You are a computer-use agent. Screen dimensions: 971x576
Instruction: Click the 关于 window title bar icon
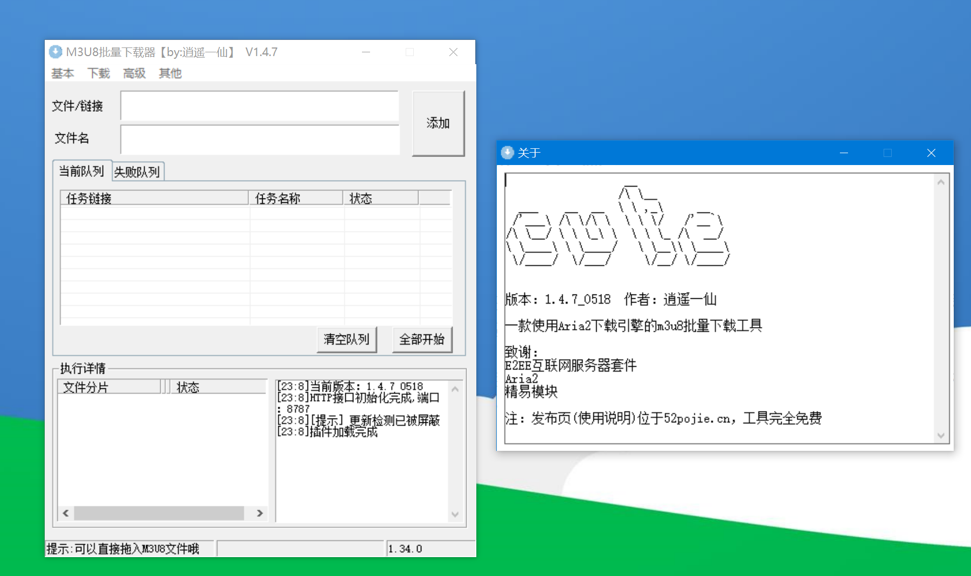[507, 153]
